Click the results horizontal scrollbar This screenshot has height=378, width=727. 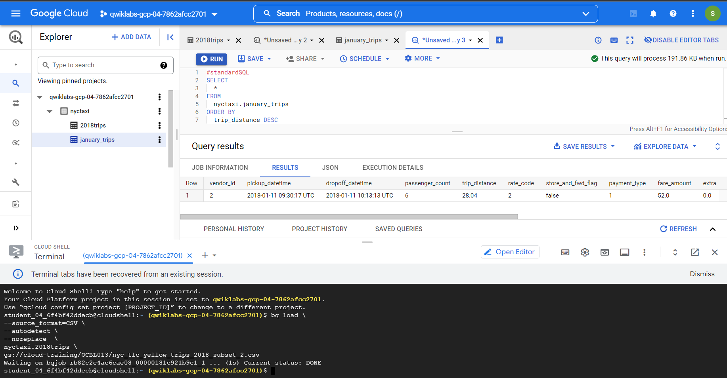coord(349,217)
